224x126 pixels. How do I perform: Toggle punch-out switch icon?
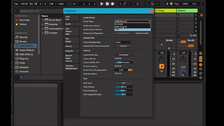pyautogui.click(x=157, y=4)
